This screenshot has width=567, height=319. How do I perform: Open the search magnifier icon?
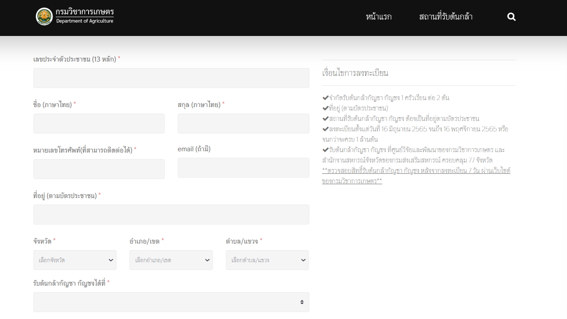click(511, 16)
